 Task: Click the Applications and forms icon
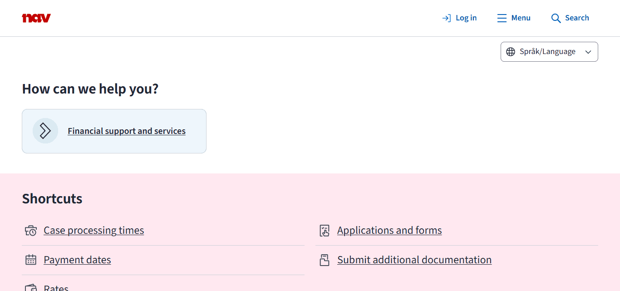tap(325, 231)
